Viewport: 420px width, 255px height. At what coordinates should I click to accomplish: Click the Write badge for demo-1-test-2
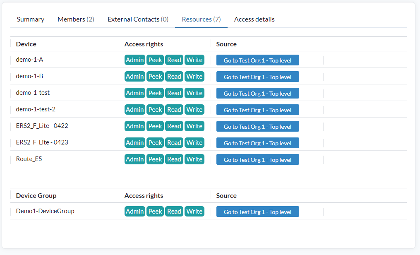pos(194,110)
